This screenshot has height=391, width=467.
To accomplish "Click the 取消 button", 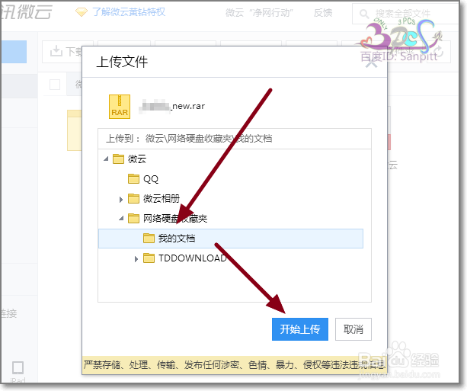I will click(x=353, y=329).
